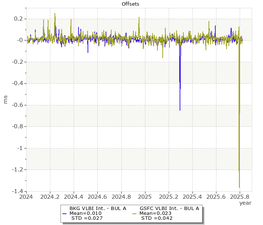Click the 0.2 y-axis tick label

(19, 19)
